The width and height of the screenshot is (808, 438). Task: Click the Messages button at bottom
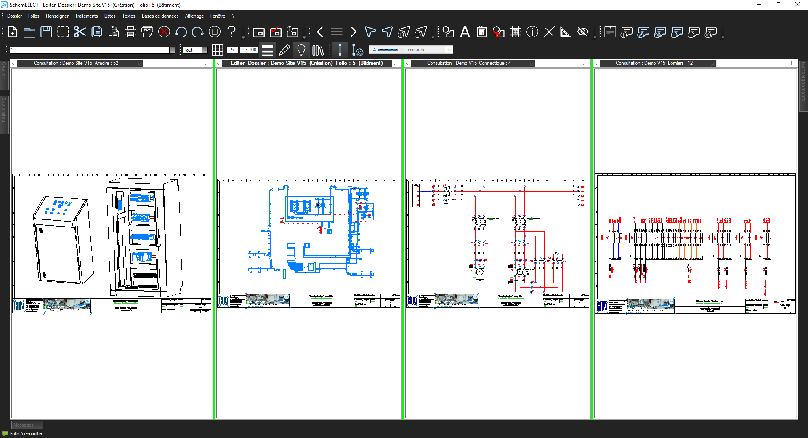pos(27,425)
